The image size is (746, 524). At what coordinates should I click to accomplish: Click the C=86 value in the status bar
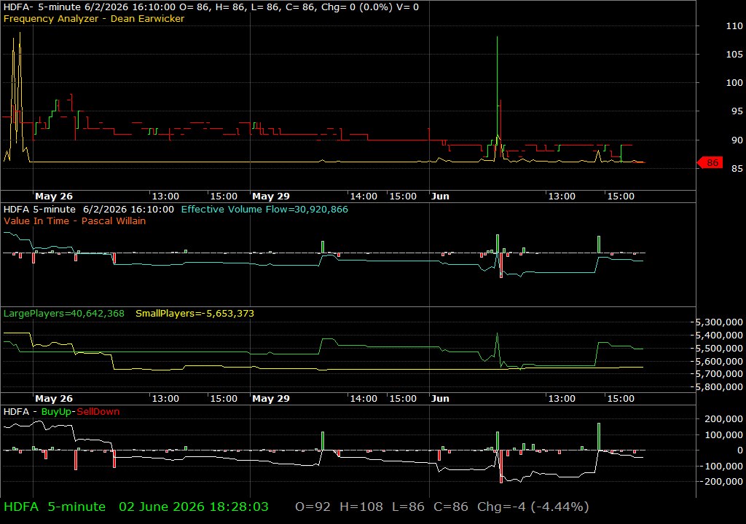(x=451, y=507)
